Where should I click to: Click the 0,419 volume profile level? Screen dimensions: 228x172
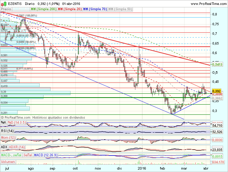coord(4,86)
